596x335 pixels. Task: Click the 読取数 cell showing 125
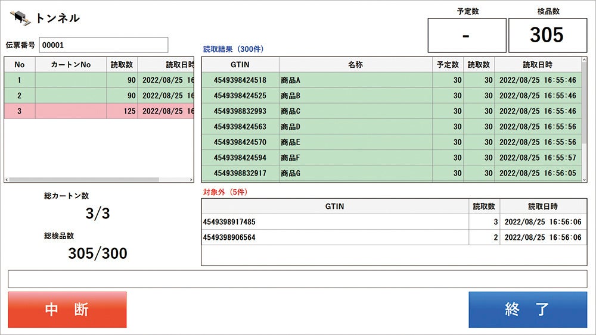[x=122, y=111]
